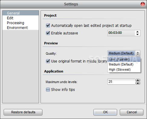147x119 pixels.
Task: Decrease maximum undo levels with down arrow
Action: pyautogui.click(x=138, y=83)
